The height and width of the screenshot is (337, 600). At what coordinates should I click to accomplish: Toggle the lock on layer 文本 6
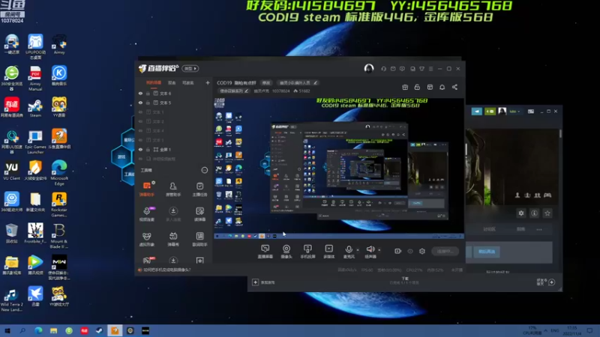pos(148,93)
